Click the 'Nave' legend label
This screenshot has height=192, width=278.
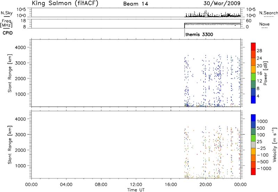tap(264, 24)
